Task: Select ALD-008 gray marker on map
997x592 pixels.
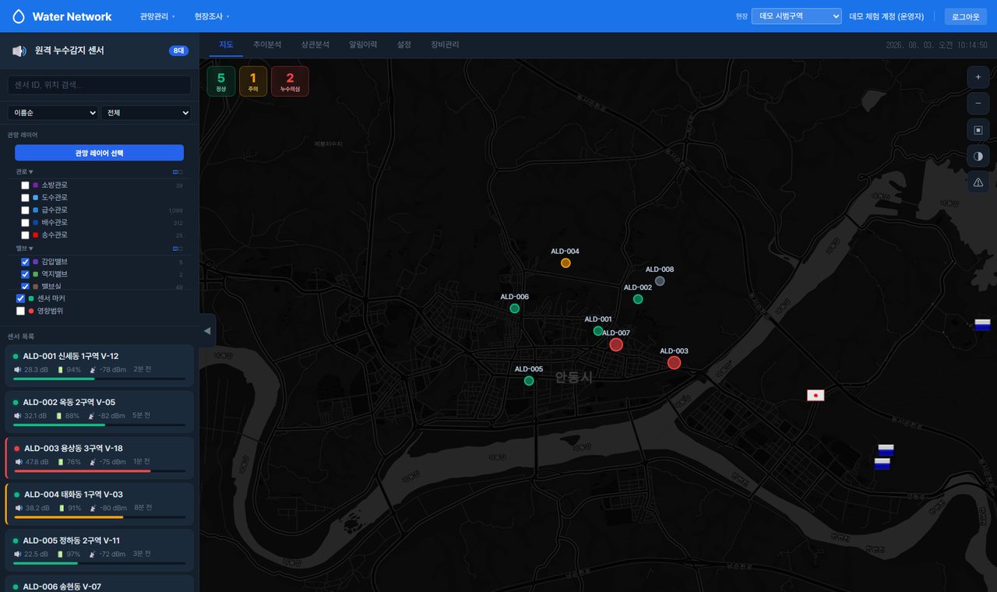Action: [660, 281]
